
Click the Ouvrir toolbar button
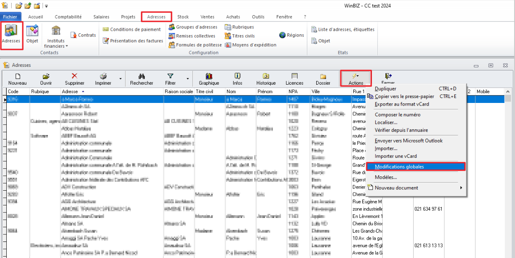click(46, 79)
